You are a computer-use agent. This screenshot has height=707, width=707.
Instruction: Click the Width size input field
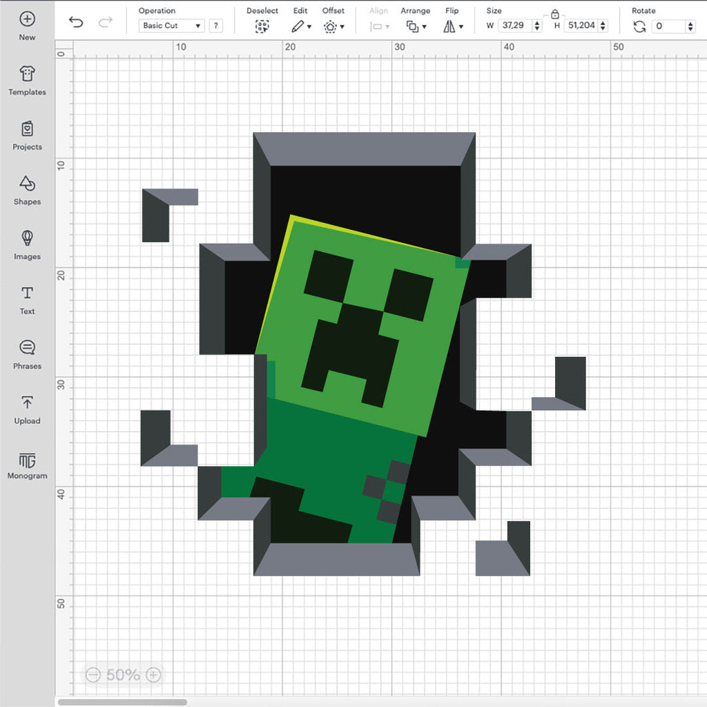tap(514, 26)
